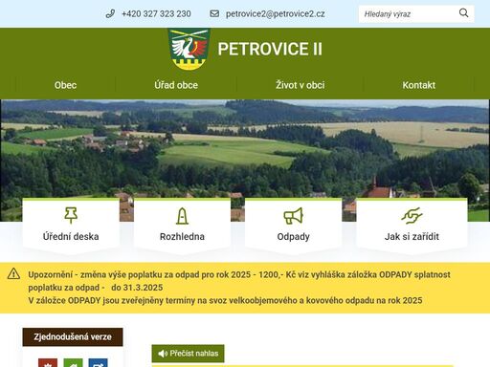490x367 pixels.
Task: Click the phone handset icon
Action: pyautogui.click(x=110, y=13)
